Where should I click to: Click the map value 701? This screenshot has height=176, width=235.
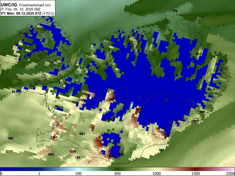point(77,158)
